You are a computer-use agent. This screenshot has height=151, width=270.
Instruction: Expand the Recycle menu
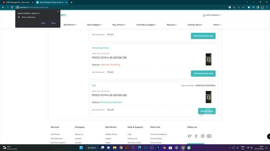(172, 25)
